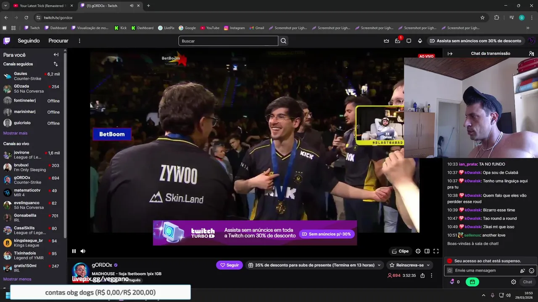This screenshot has height=302, width=538.
Task: Open chat celebration party icon
Action: tap(523, 271)
